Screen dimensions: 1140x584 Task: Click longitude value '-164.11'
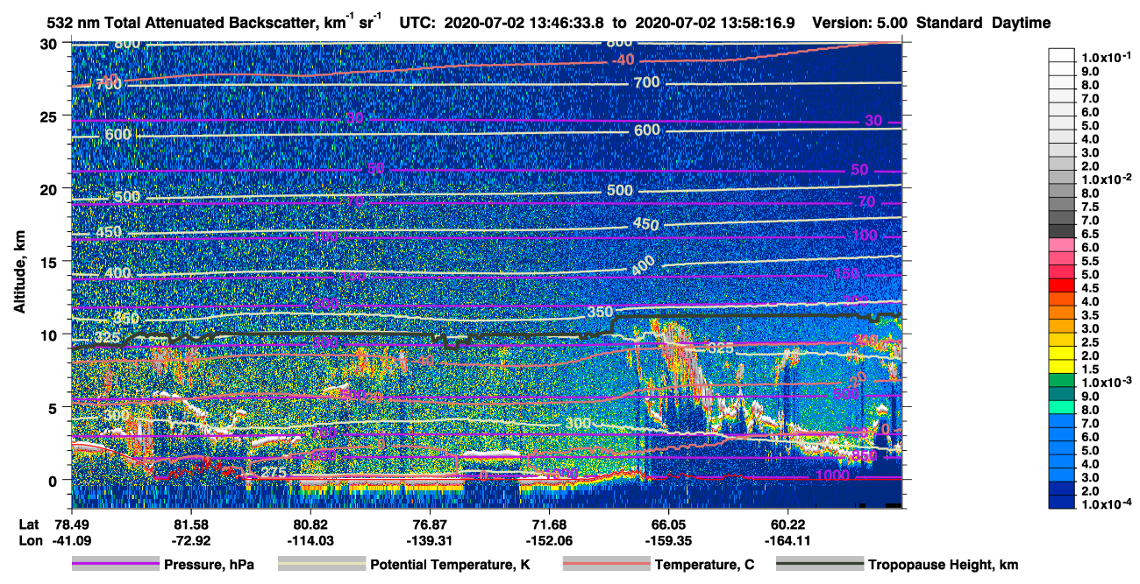click(x=787, y=540)
